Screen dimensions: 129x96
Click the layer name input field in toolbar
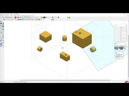pos(36,18)
